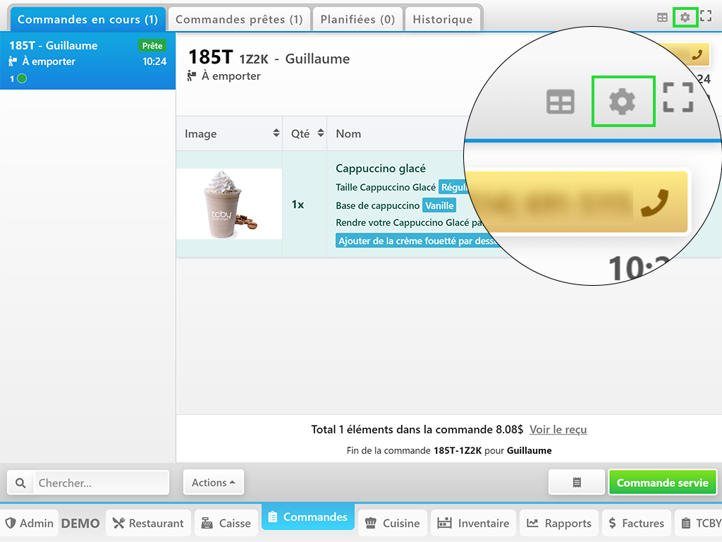
Task: Open the Restaurant section
Action: point(148,523)
